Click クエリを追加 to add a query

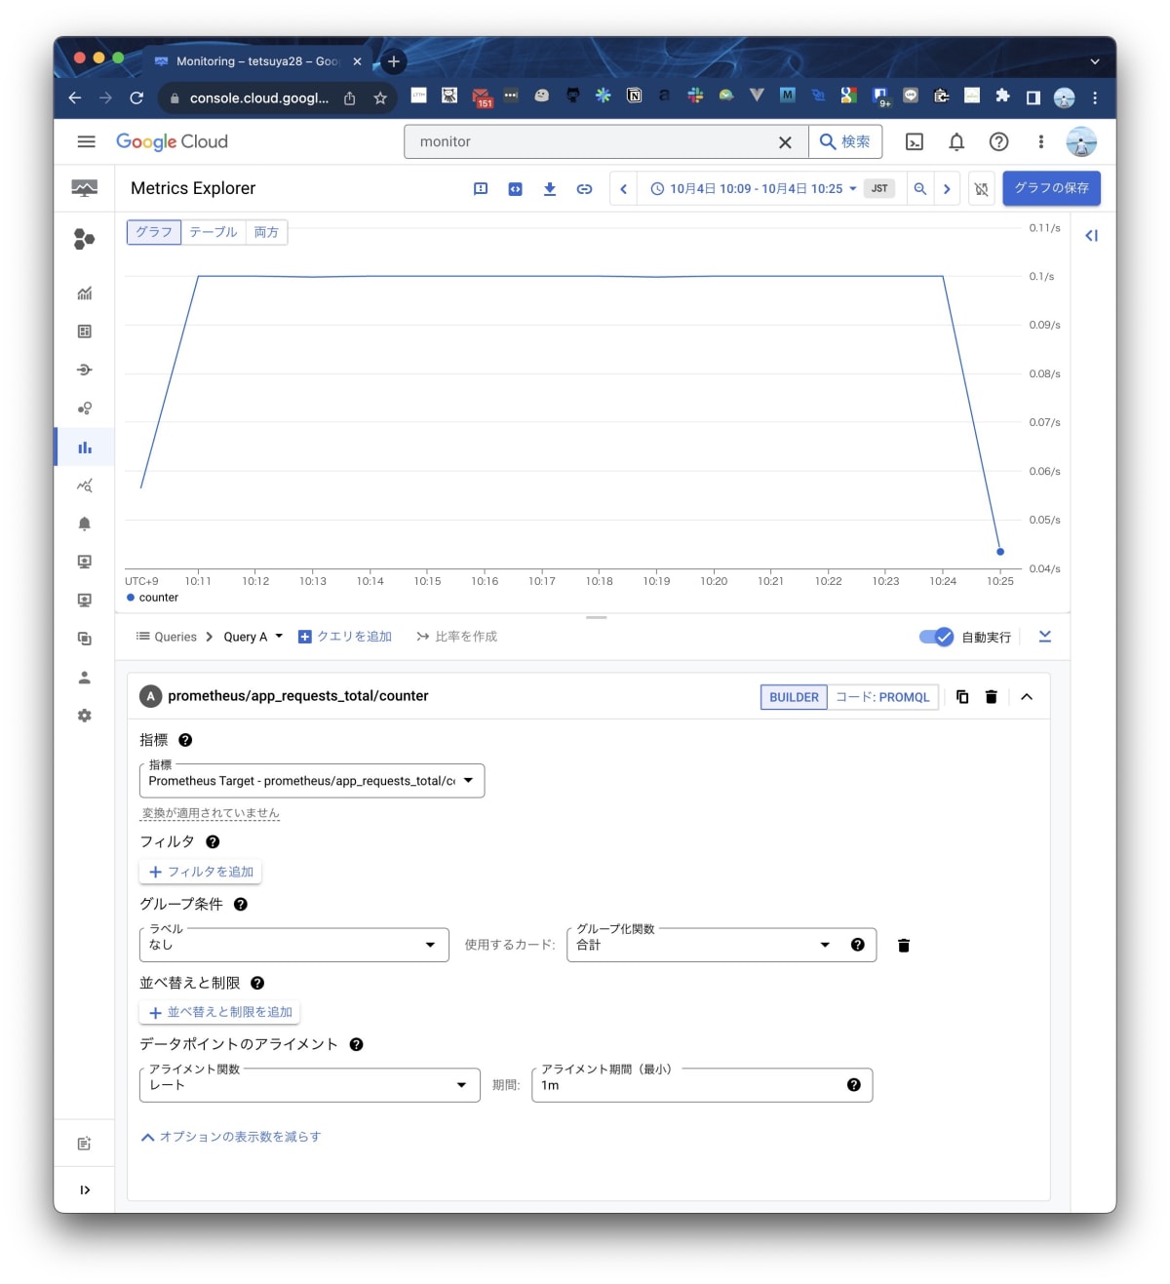click(x=345, y=637)
